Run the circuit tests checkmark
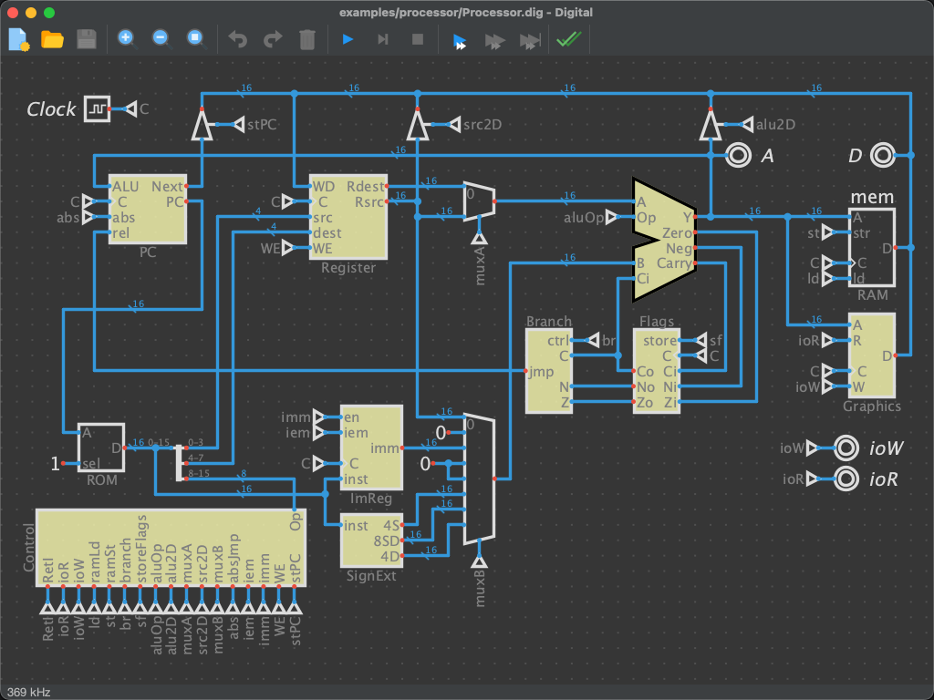Screen dimensions: 934x700 (569, 39)
